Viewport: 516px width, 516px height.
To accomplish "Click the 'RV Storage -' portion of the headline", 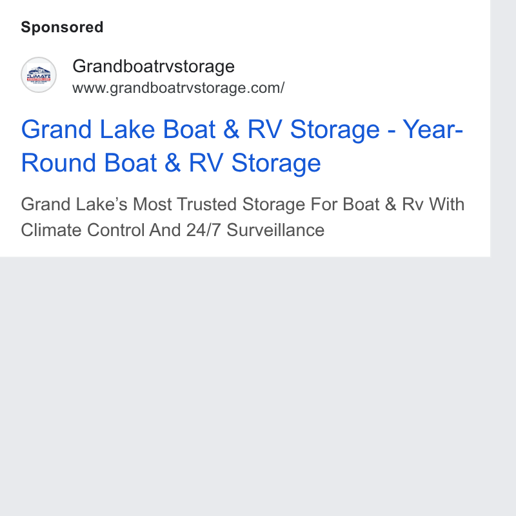I will (321, 130).
